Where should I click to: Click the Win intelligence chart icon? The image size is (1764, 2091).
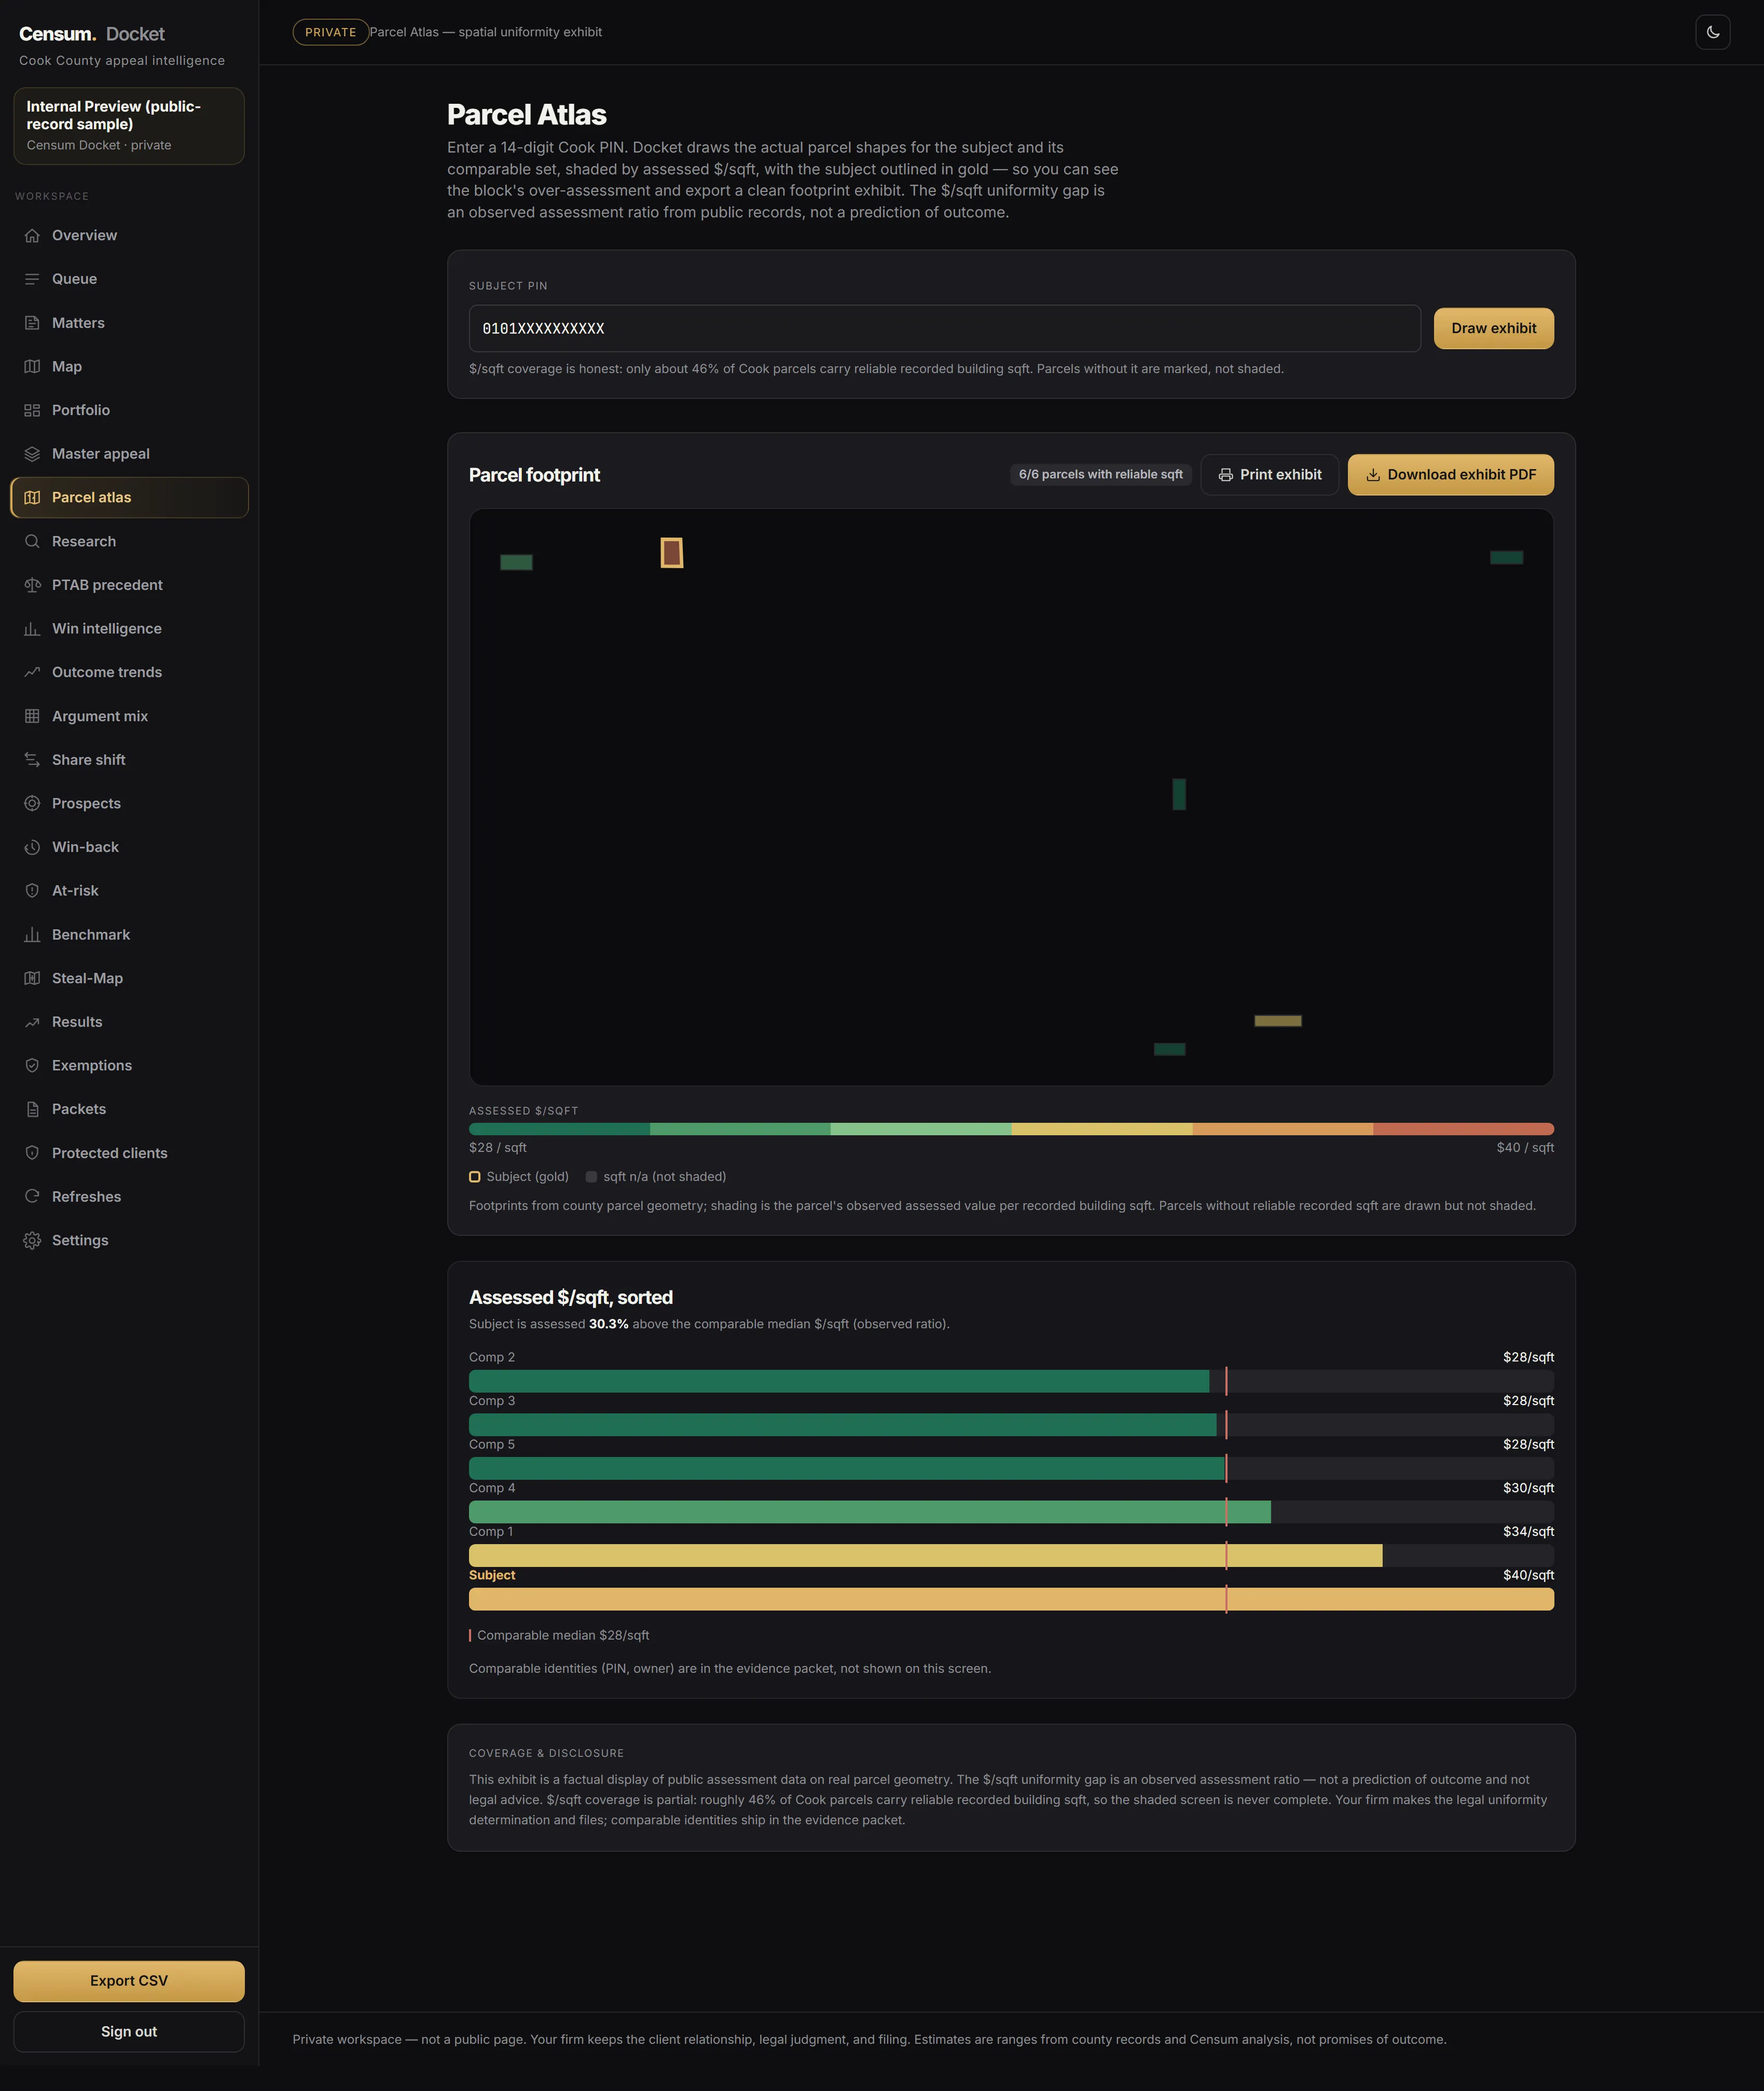pos(32,628)
